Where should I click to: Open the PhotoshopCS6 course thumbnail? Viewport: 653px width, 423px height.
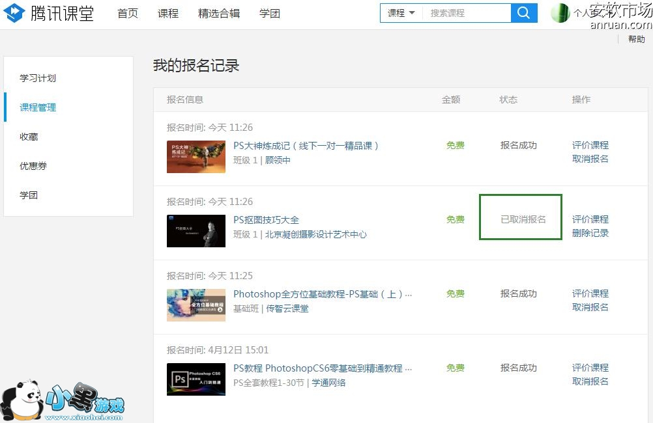(x=196, y=379)
